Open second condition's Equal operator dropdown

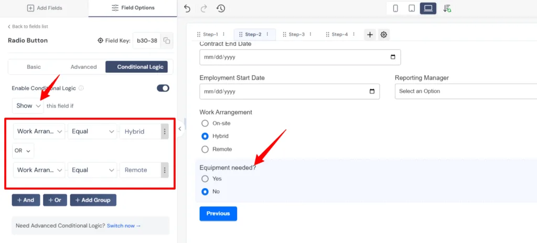[x=92, y=170]
